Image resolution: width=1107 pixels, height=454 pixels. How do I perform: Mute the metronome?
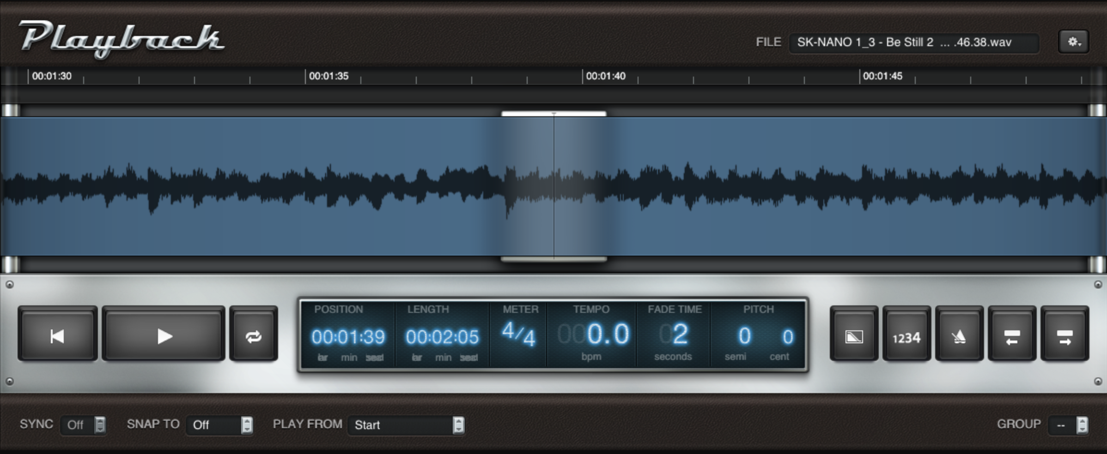click(x=958, y=335)
